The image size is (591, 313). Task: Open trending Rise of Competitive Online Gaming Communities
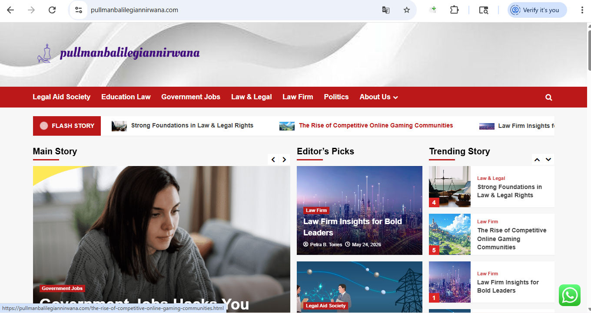(x=512, y=239)
